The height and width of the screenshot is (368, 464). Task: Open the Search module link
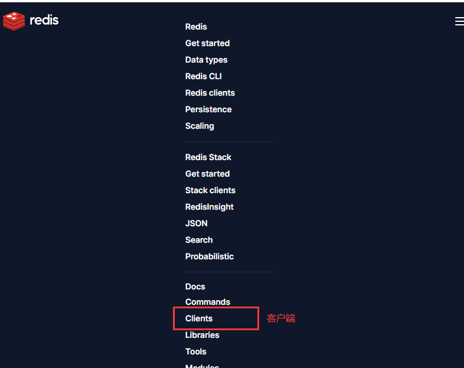pos(198,240)
